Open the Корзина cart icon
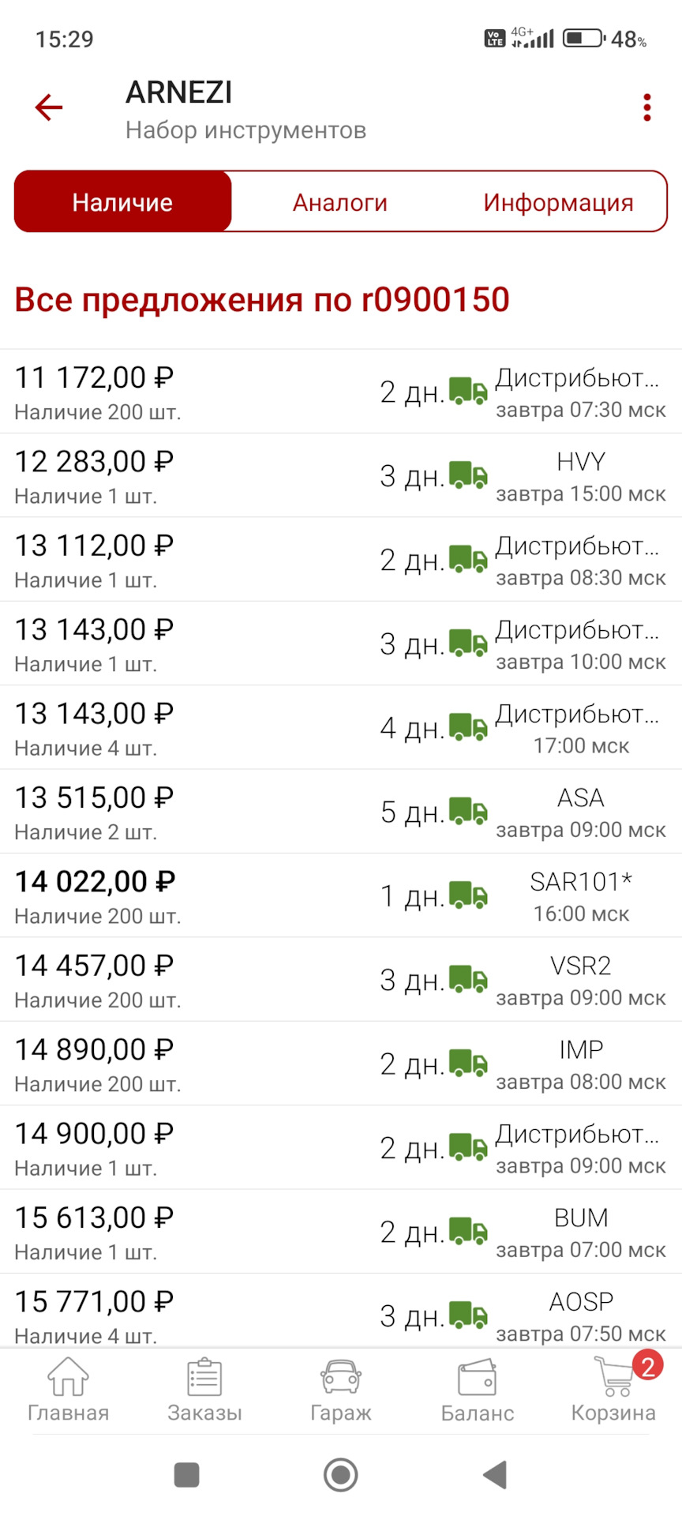 point(614,1379)
